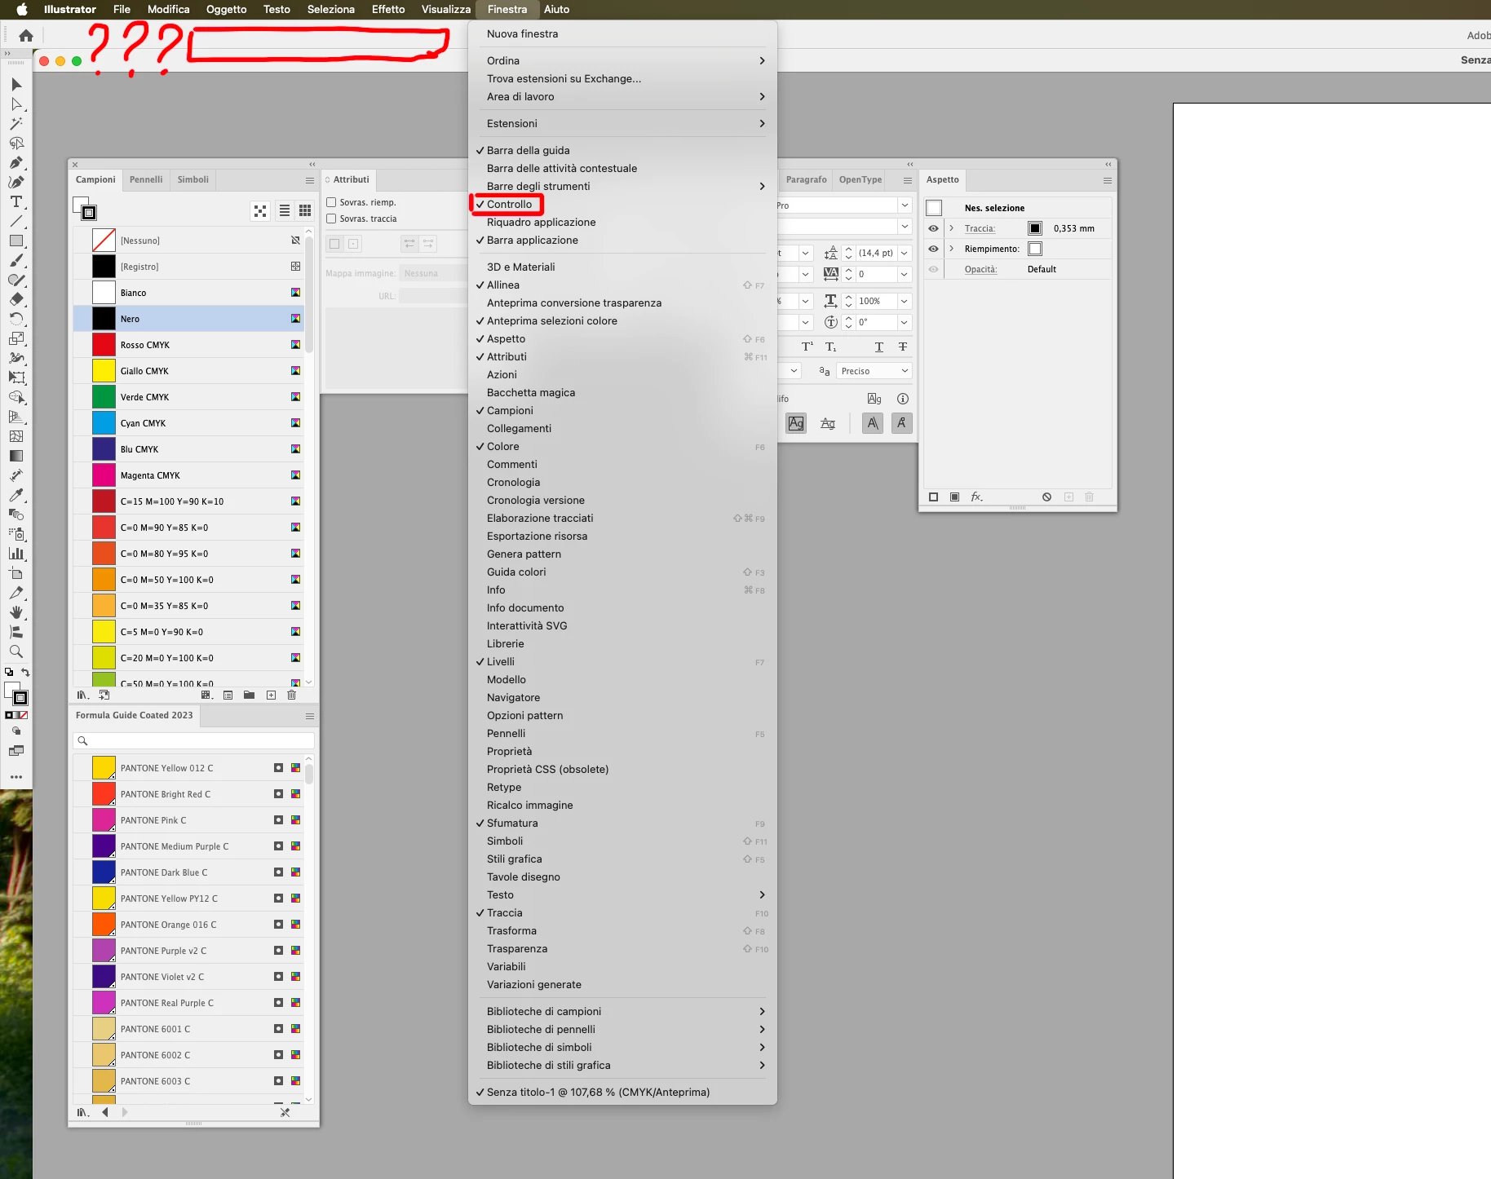Select Rosso CMYK swatch
The height and width of the screenshot is (1179, 1491).
click(188, 345)
